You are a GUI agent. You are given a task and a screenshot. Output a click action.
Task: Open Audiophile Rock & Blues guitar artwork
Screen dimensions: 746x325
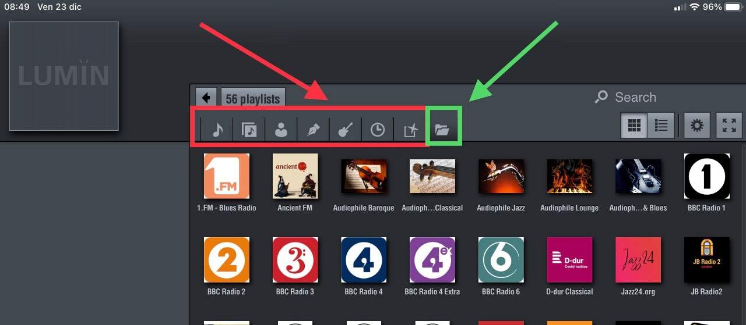pyautogui.click(x=638, y=176)
